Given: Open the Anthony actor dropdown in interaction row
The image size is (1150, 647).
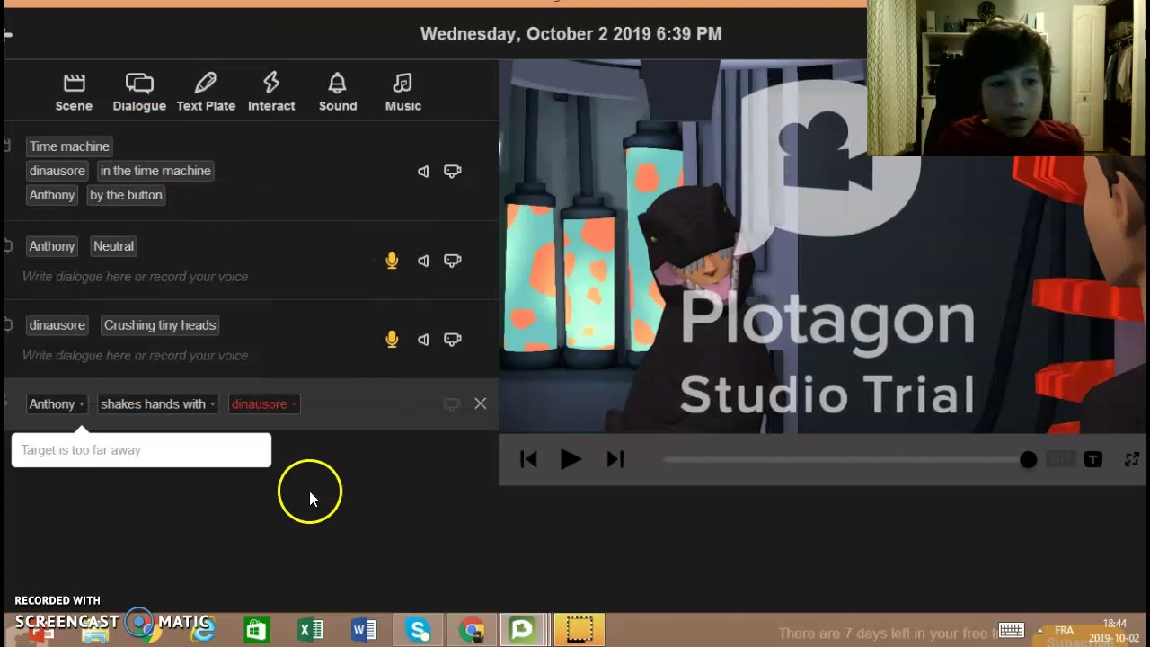Looking at the screenshot, I should 57,404.
